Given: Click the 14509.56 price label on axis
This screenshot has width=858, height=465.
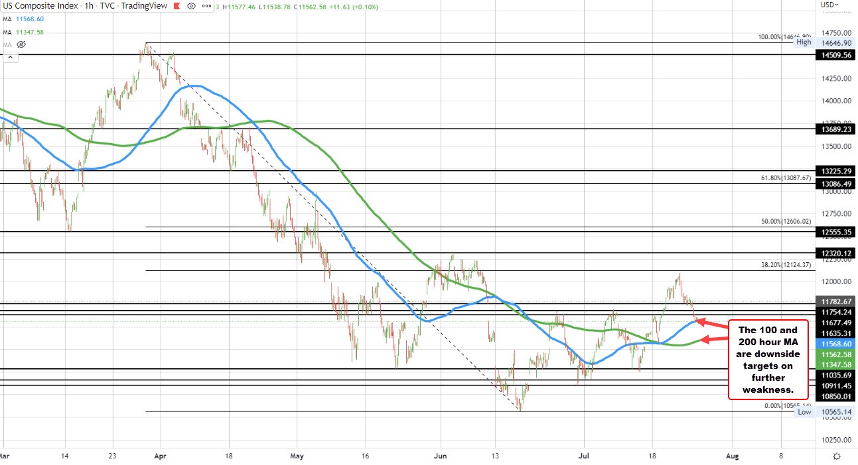Looking at the screenshot, I should [x=836, y=56].
